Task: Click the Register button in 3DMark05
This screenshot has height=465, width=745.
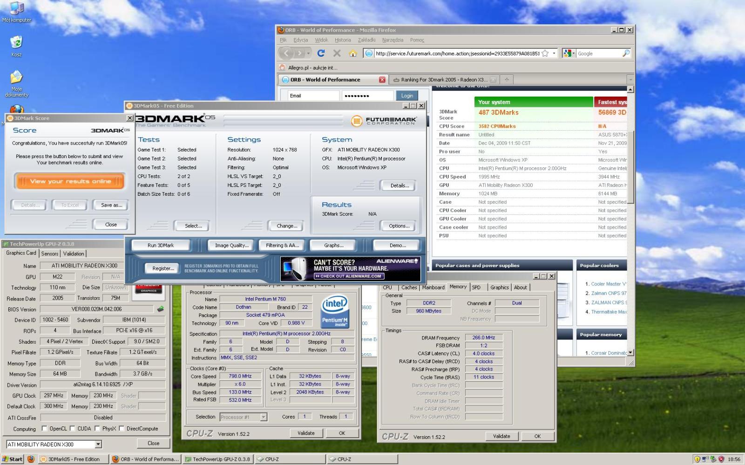Action: click(x=163, y=268)
